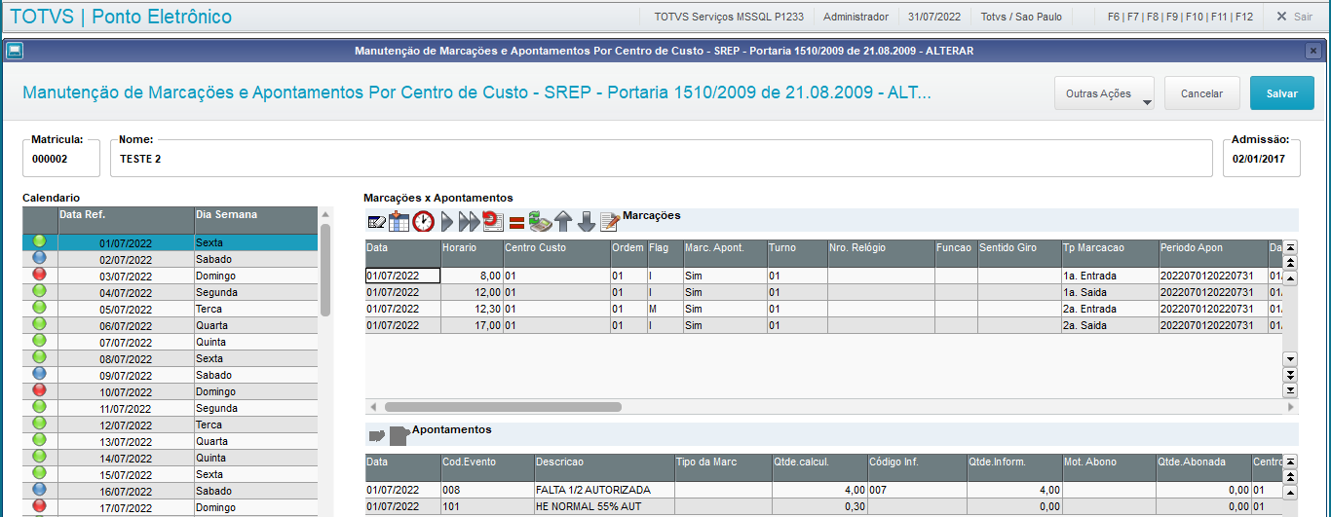The image size is (1331, 517).
Task: Click the calculator refresh icon with green arrows
Action: [x=540, y=222]
